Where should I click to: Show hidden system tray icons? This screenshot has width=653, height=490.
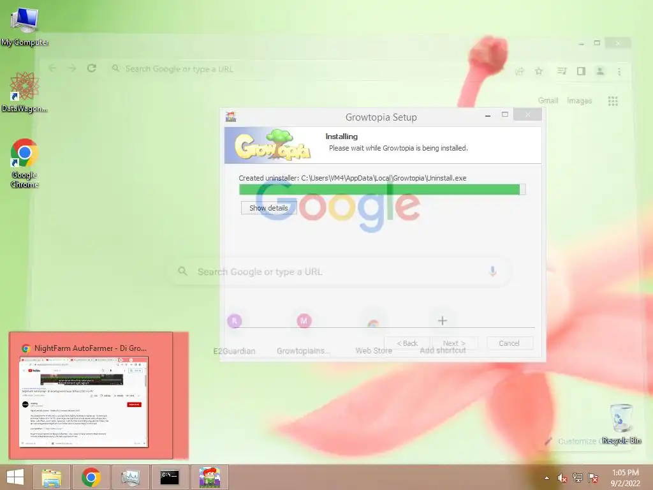tap(547, 478)
